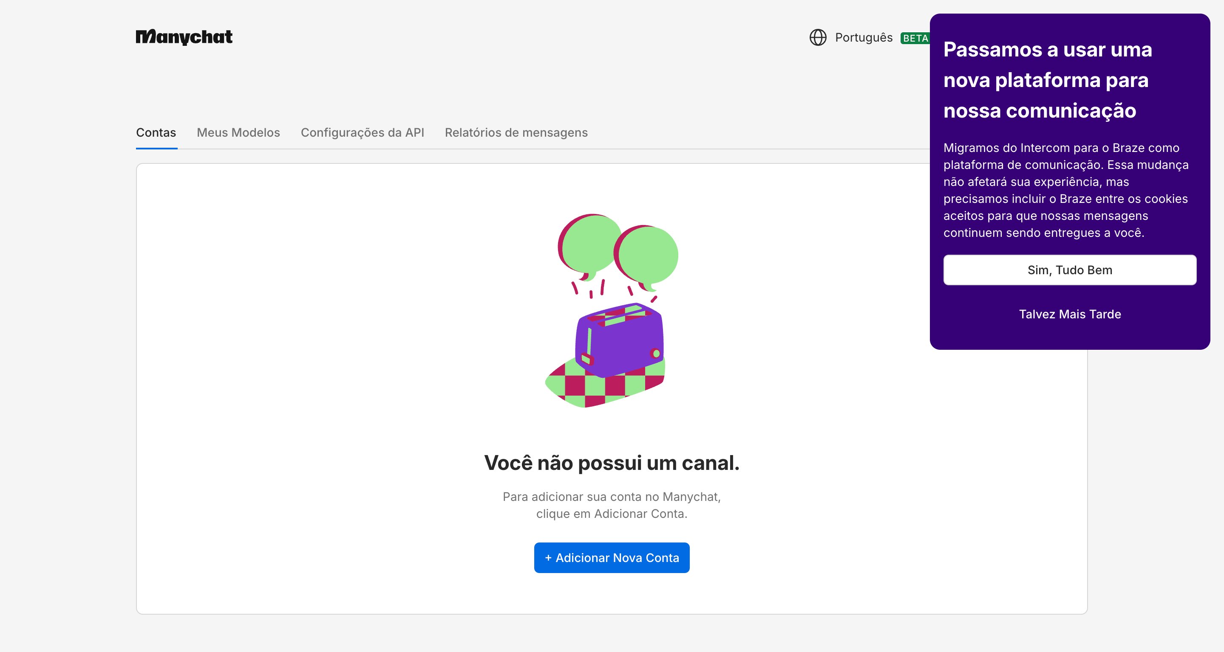Click the round knob on toaster

[656, 353]
